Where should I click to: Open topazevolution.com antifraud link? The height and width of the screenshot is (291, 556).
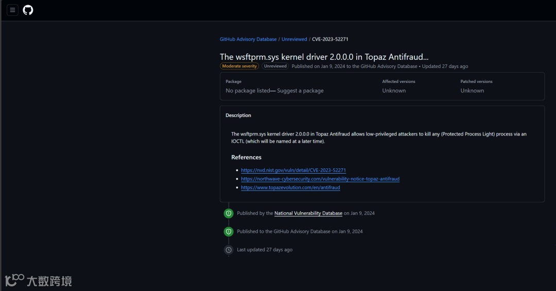290,187
